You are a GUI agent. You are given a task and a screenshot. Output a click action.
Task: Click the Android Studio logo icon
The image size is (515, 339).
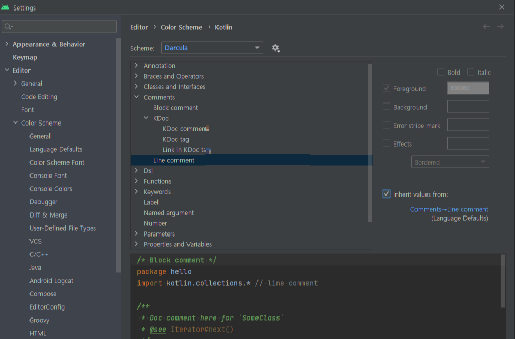[5, 7]
